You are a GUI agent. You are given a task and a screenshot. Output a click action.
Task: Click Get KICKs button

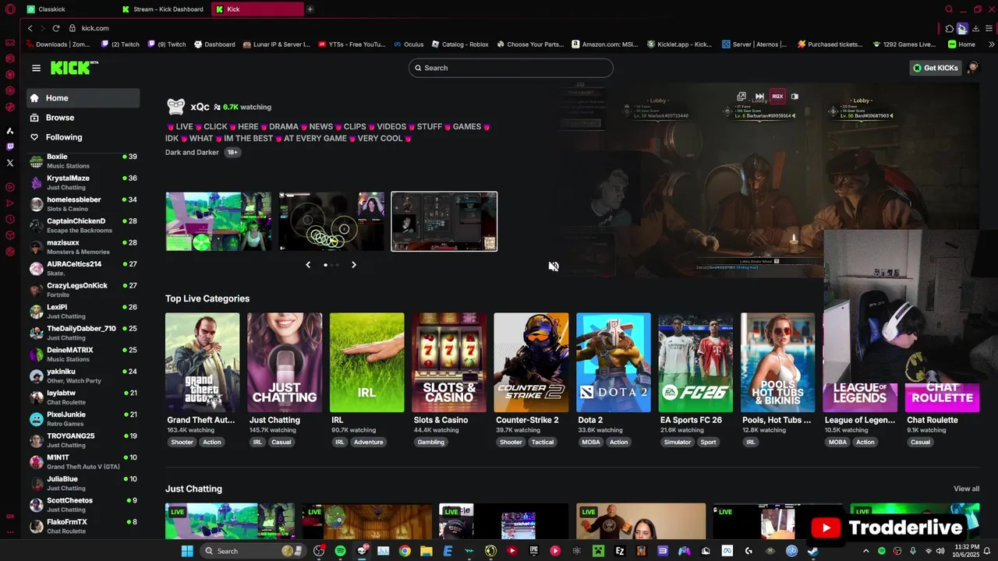point(936,68)
